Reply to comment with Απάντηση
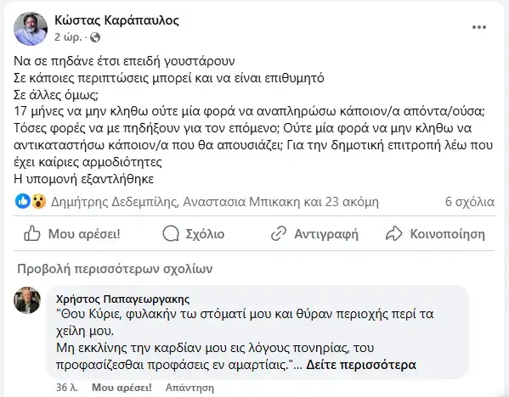The height and width of the screenshot is (397, 509). [189, 388]
